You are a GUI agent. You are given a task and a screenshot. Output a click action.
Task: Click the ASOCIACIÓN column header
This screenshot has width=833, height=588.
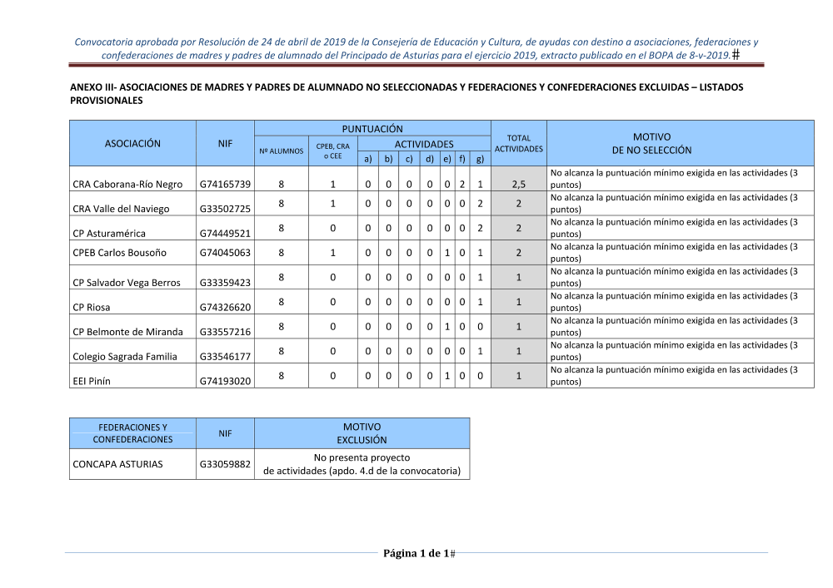pos(132,143)
